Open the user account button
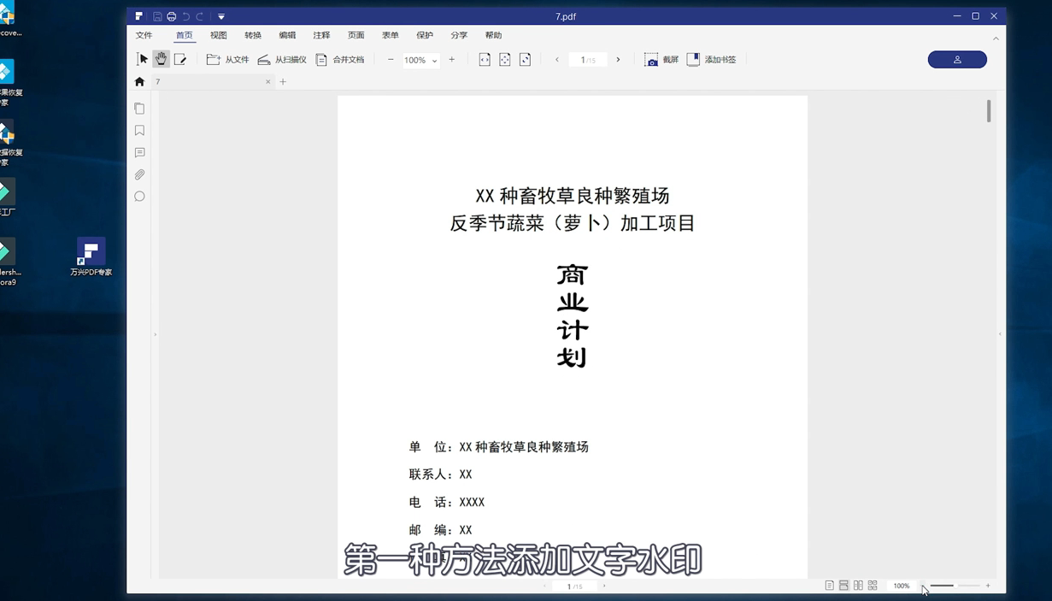Viewport: 1052px width, 601px height. (x=957, y=60)
